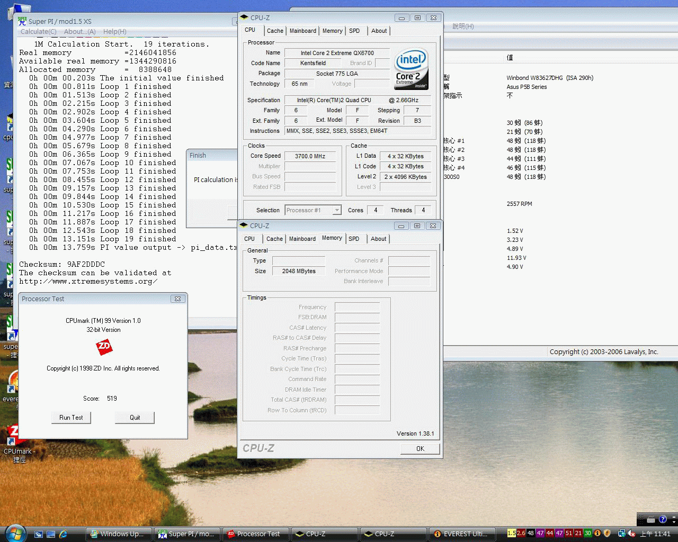Select Mainboard tab in lower CPU-Z window
Screen dimensions: 678x542
tap(302, 239)
